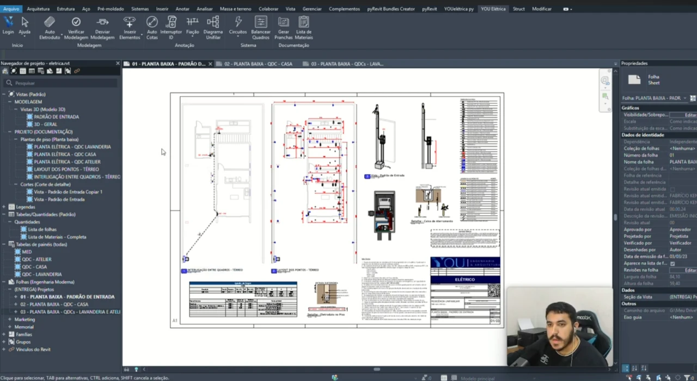Expand the Legendas tree node
The image size is (697, 381).
click(4, 207)
